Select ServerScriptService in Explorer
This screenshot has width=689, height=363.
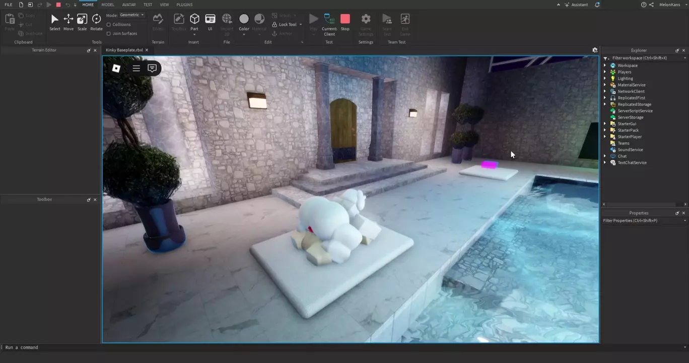[635, 111]
